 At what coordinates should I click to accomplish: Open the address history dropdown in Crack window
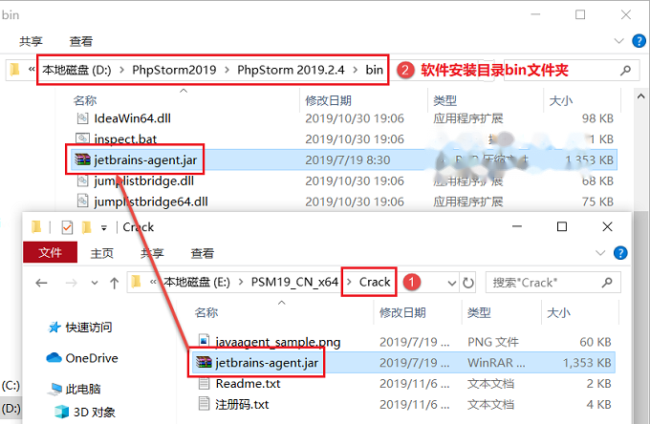(x=452, y=284)
